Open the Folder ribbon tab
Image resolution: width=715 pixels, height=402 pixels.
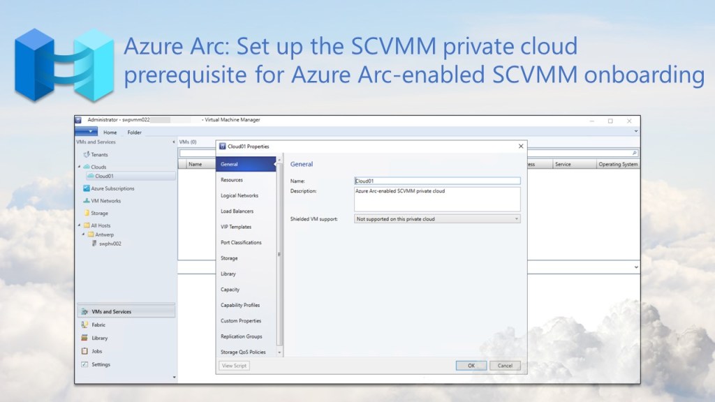click(134, 132)
